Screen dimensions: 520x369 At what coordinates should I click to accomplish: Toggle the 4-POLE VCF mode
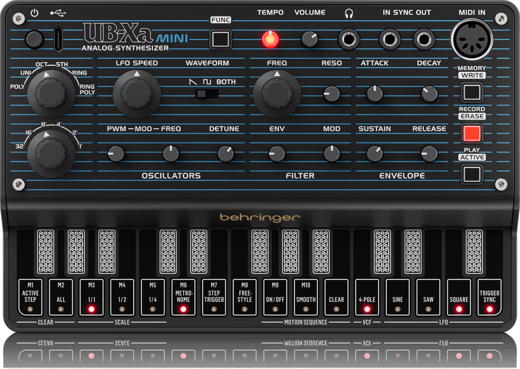(x=366, y=298)
